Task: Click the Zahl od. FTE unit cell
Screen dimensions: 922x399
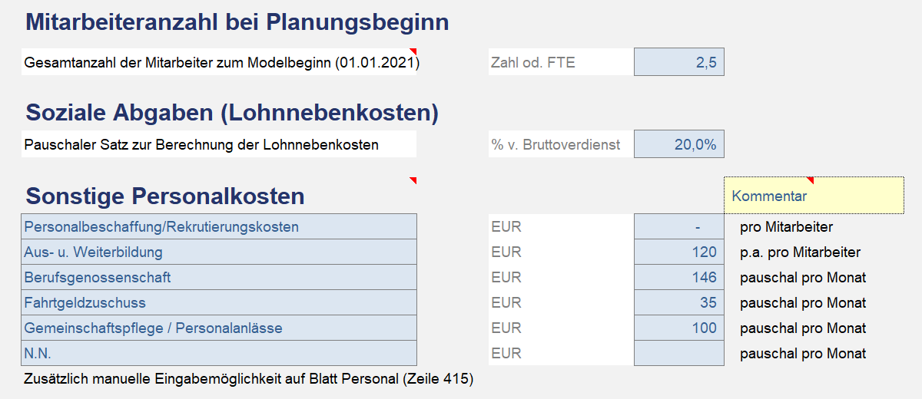Action: tap(559, 62)
